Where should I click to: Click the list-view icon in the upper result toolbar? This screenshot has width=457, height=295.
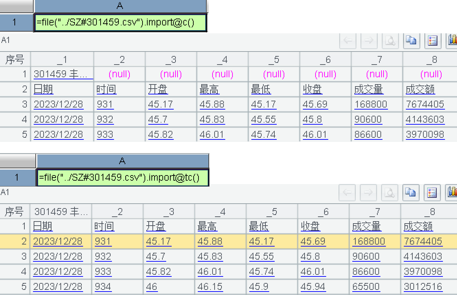point(433,41)
